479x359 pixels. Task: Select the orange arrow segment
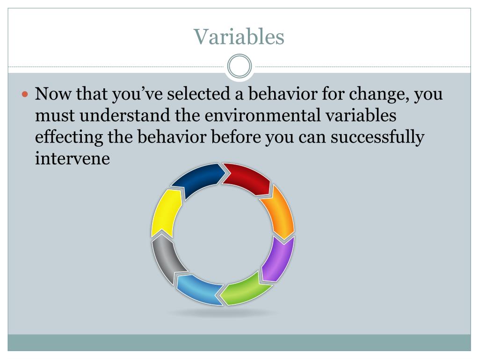(x=279, y=213)
